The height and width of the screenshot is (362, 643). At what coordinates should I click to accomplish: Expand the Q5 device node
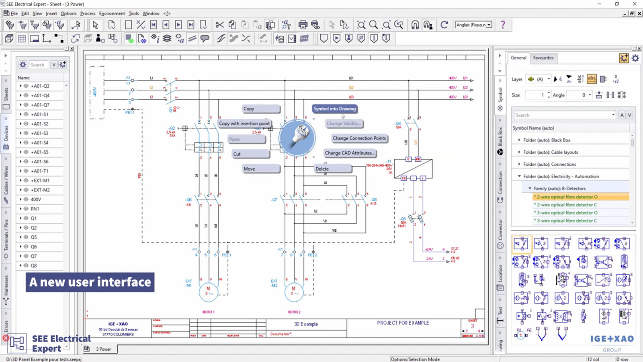point(20,237)
